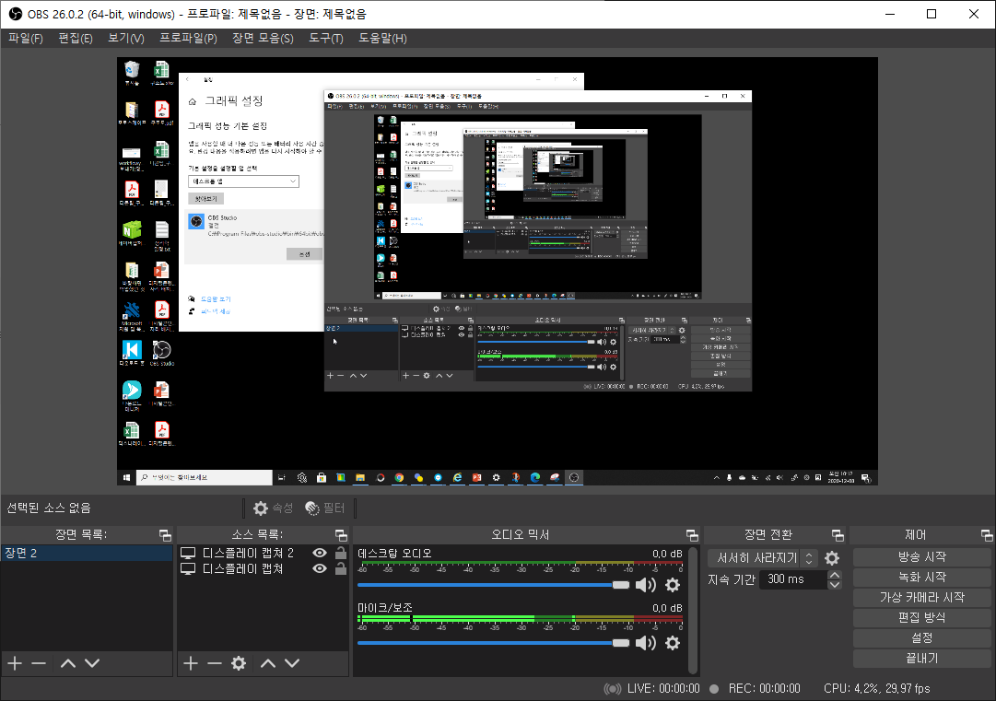Pop out the 오디오 믹서 dock
The image size is (996, 701).
pyautogui.click(x=692, y=535)
